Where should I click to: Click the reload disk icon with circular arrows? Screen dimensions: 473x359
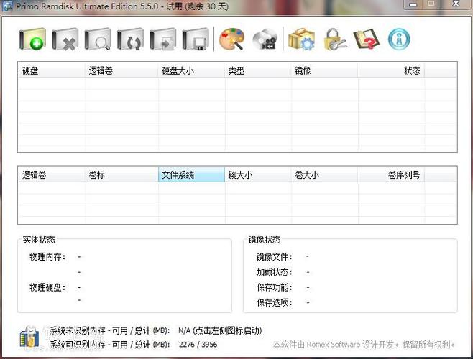pyautogui.click(x=130, y=39)
